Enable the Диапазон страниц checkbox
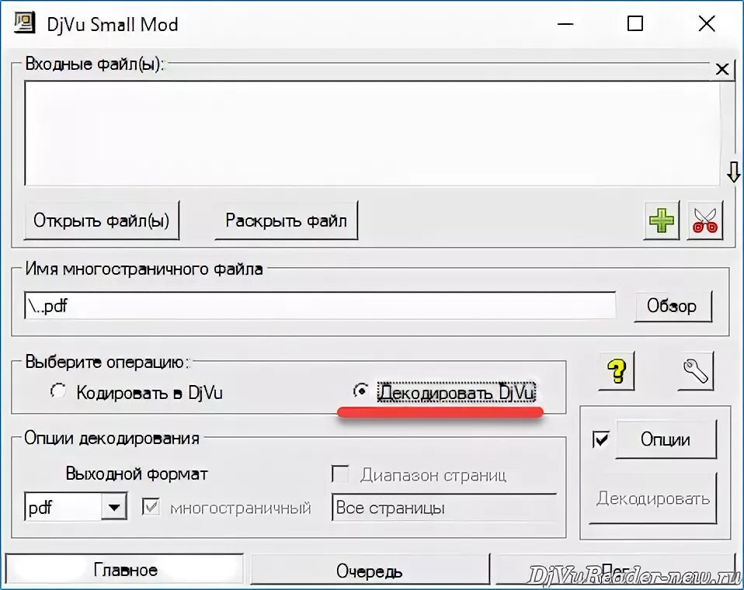Image resolution: width=744 pixels, height=590 pixels. [x=339, y=474]
